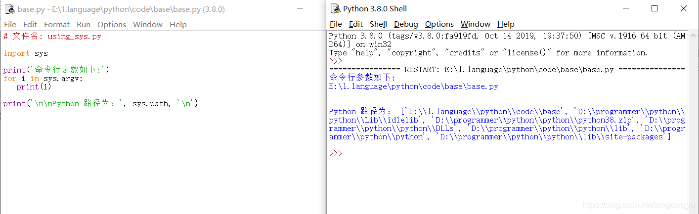This screenshot has width=699, height=214.
Task: Click the 'for i in sys.argv:' line
Action: 43,79
